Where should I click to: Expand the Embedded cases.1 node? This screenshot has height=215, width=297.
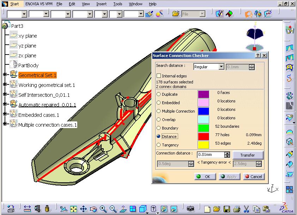[x=5, y=114]
